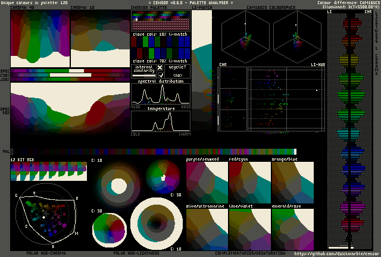The height and width of the screenshot is (257, 381).
Task: Click the temperature cold-warm graph
Action: coord(161,121)
